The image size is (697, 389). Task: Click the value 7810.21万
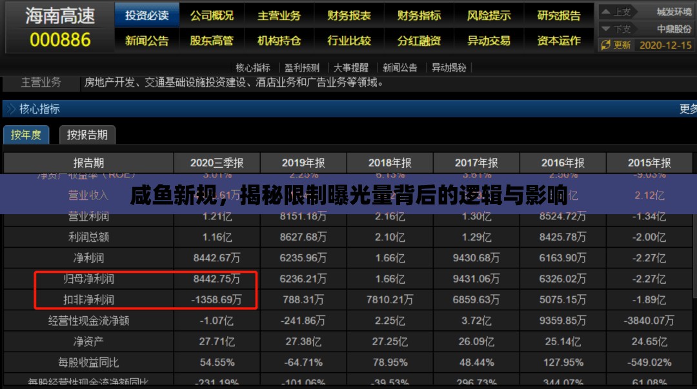tap(390, 299)
